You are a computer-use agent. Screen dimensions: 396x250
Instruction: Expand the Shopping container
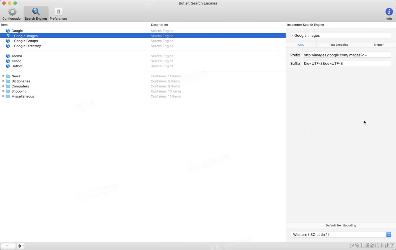pos(3,91)
